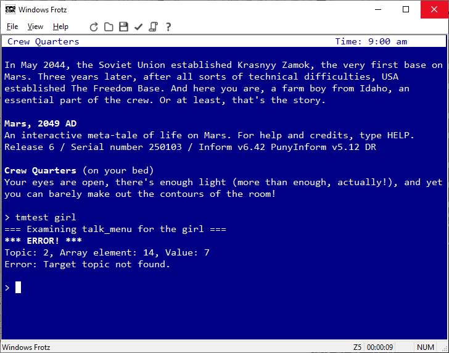Click the checkmark options toolbar icon
Screen dimensions: 449x353
(x=138, y=27)
